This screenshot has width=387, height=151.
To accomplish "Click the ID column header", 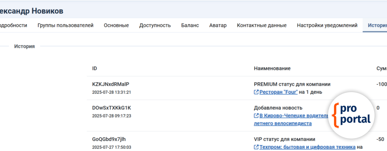I will point(94,68).
